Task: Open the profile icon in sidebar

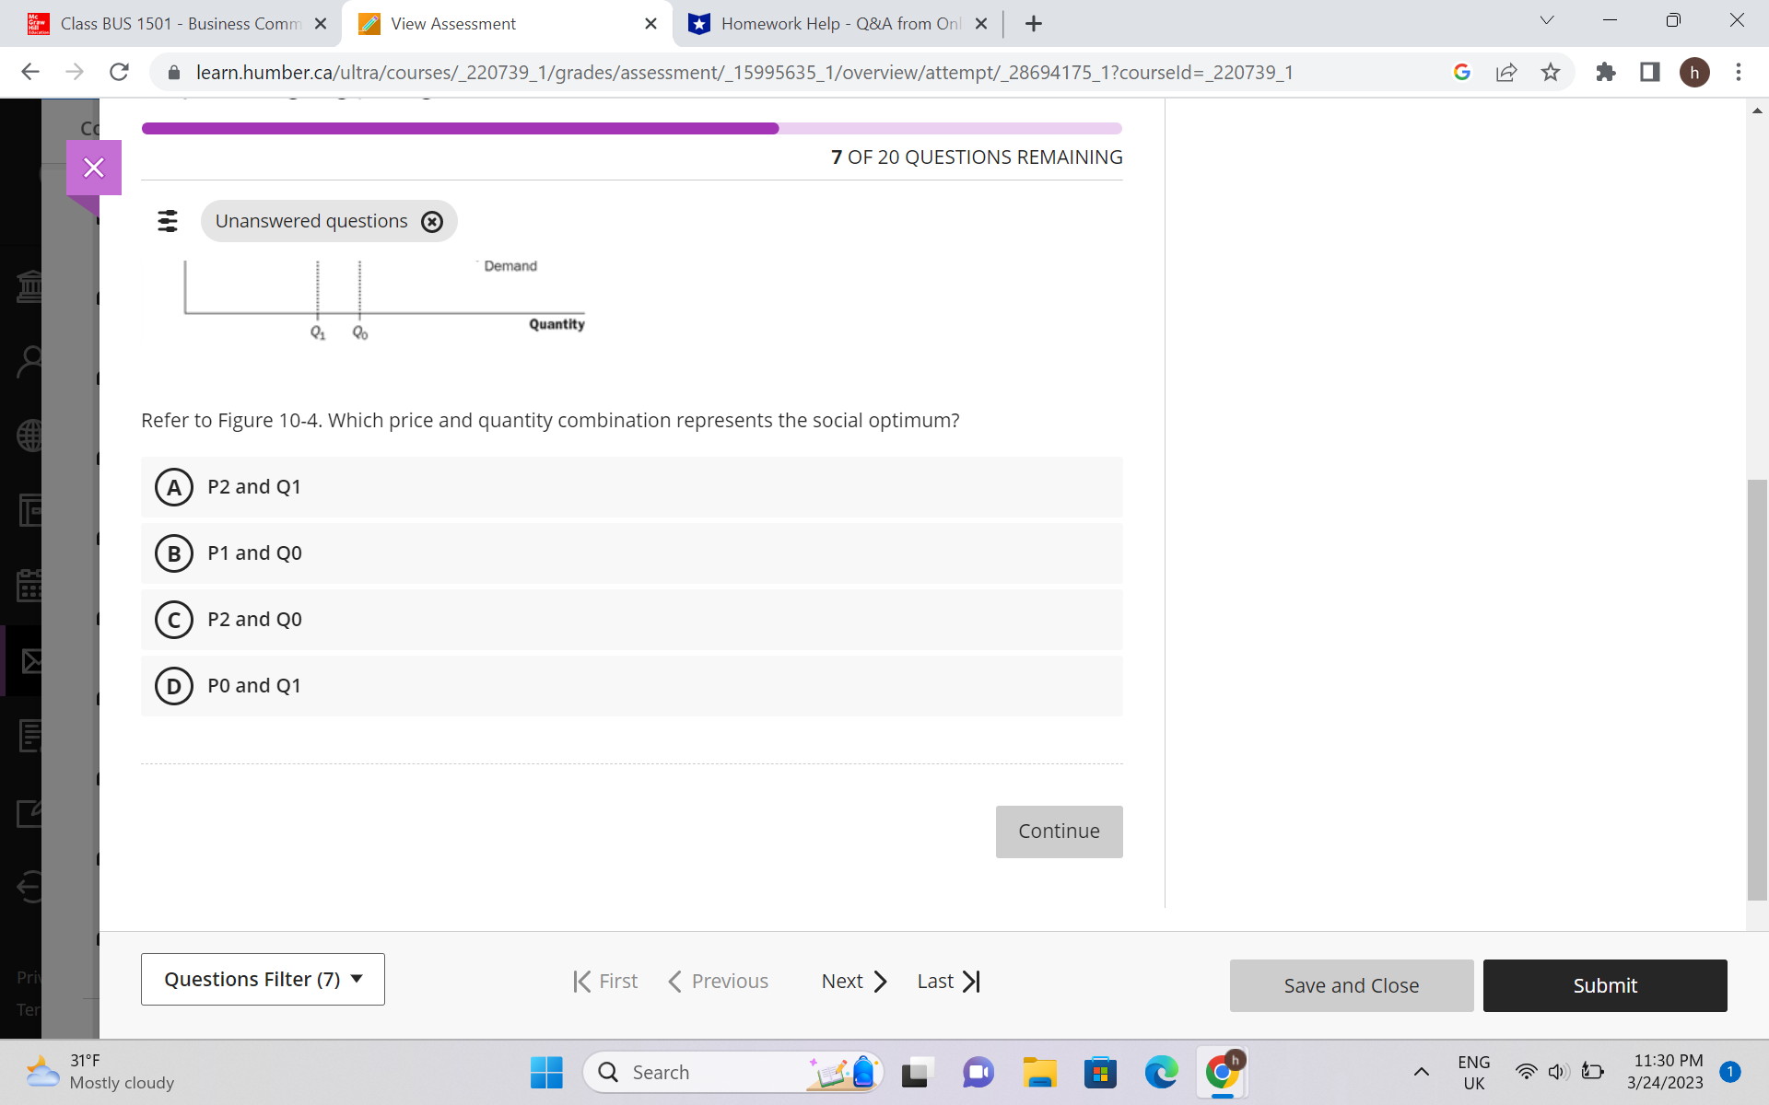Action: (x=30, y=361)
